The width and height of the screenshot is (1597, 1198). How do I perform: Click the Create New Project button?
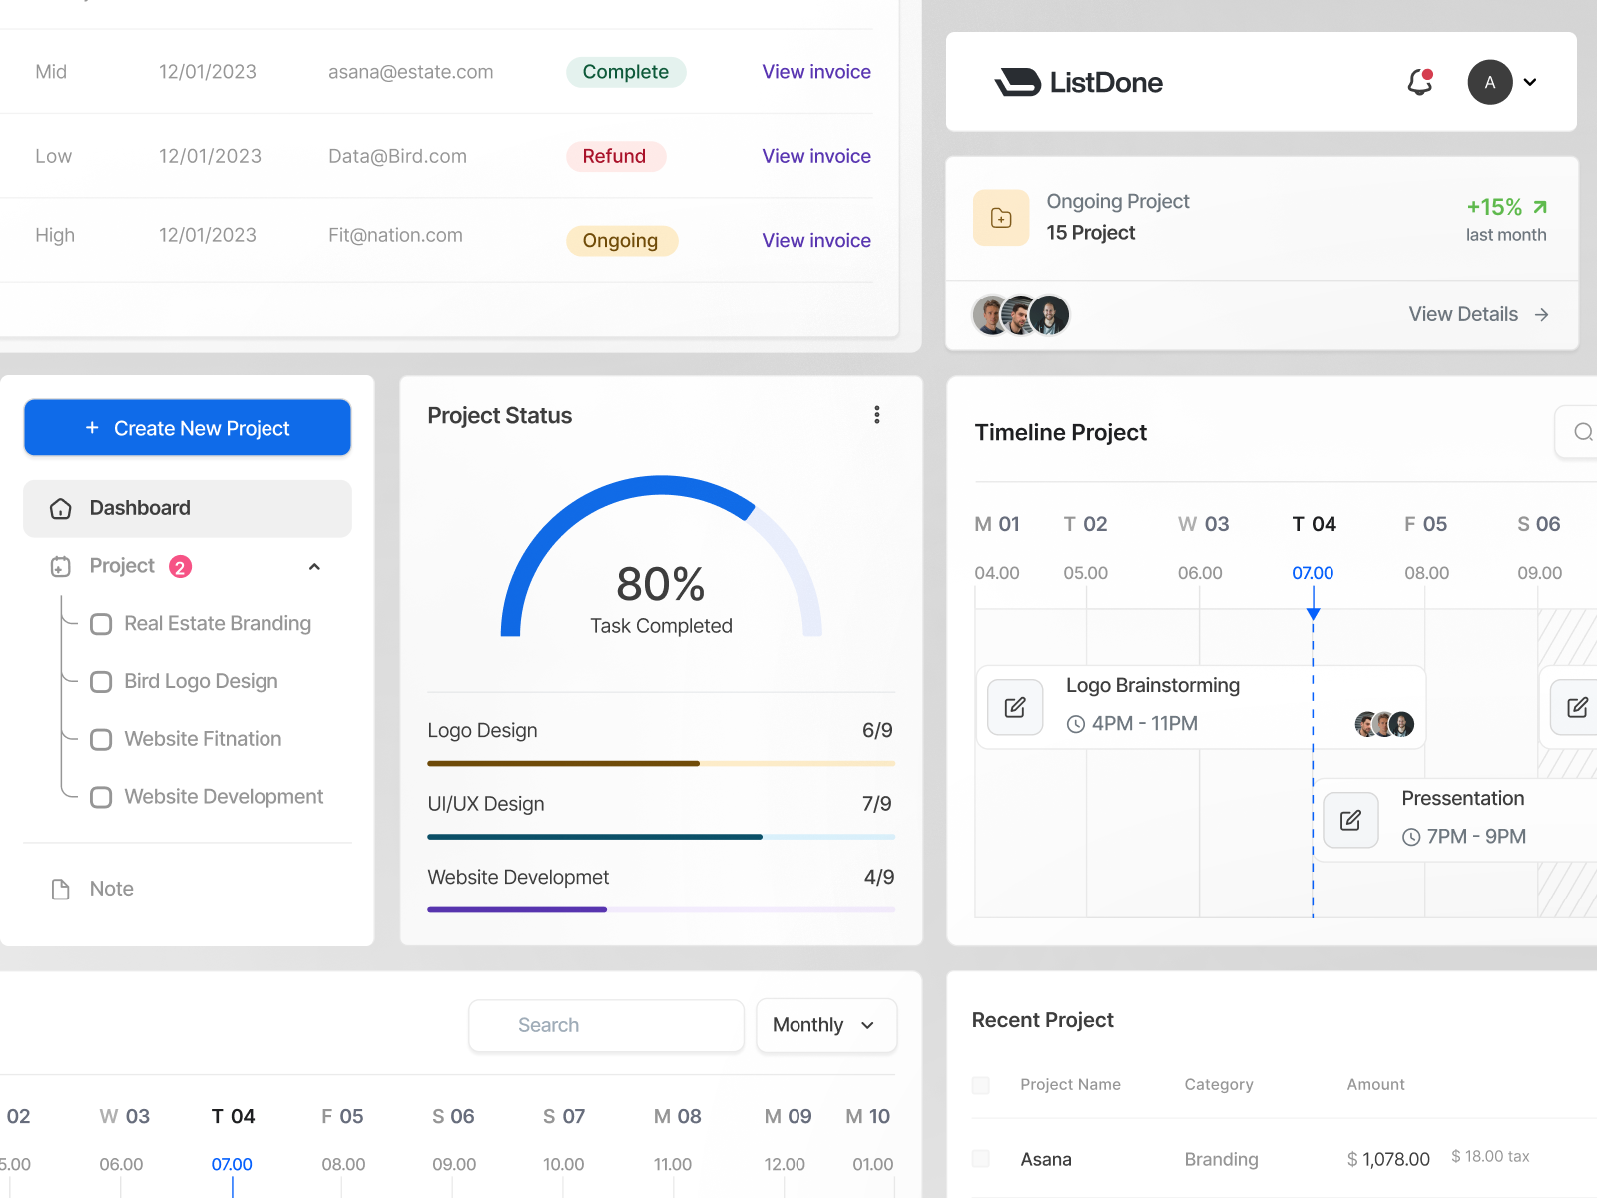(187, 427)
